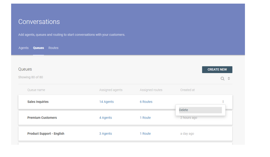Click the three-dot menu for Sales Inquiries
Viewport: 270px width, 157px height.
[223, 102]
